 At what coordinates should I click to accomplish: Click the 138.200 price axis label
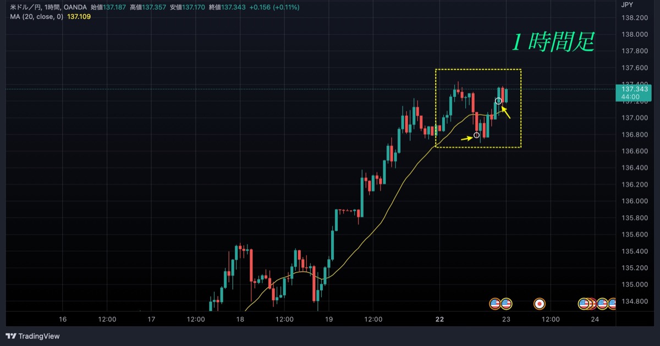click(x=634, y=18)
